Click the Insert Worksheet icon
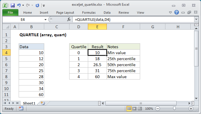The image size is (201, 114). point(43,103)
